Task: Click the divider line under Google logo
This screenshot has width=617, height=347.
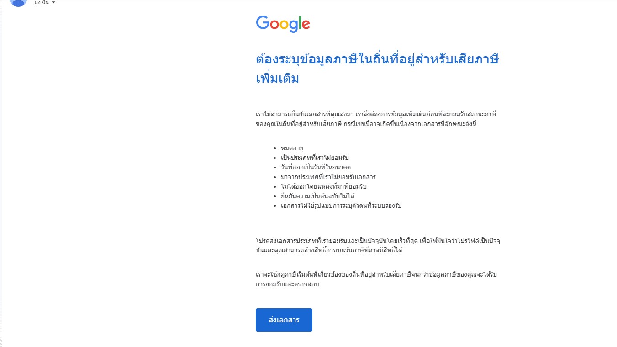Action: [x=378, y=38]
